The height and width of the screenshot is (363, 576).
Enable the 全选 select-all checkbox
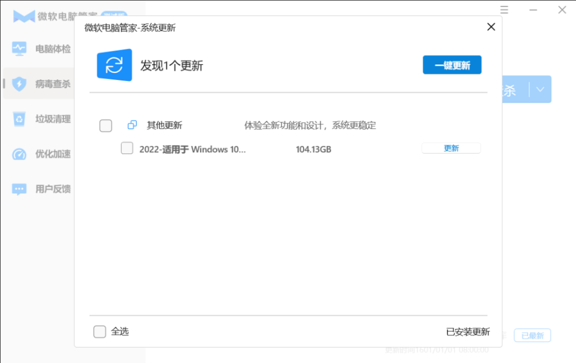100,331
